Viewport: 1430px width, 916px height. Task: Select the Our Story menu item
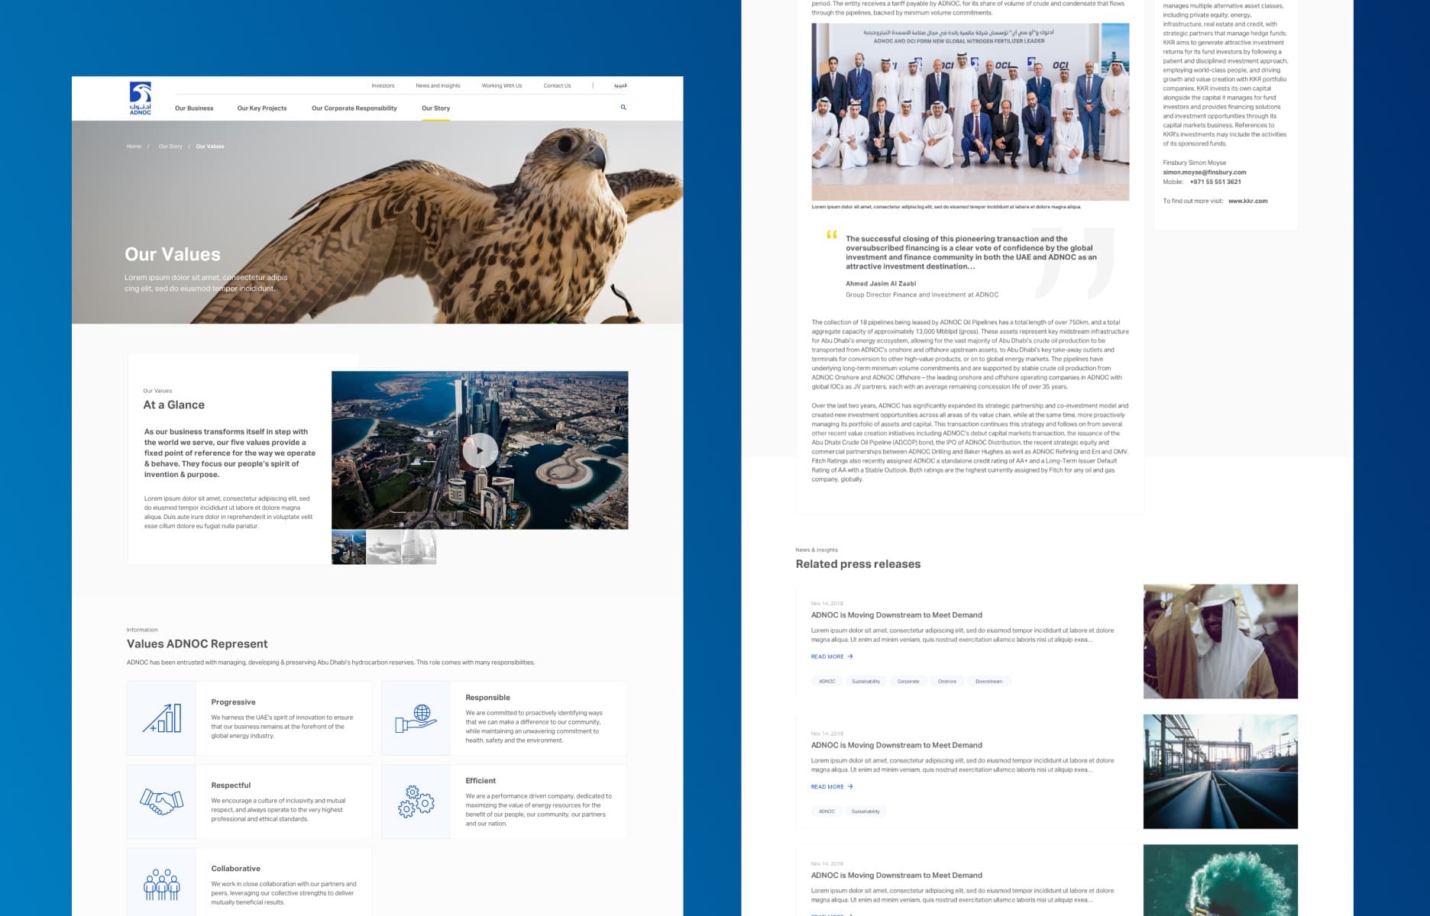tap(436, 108)
